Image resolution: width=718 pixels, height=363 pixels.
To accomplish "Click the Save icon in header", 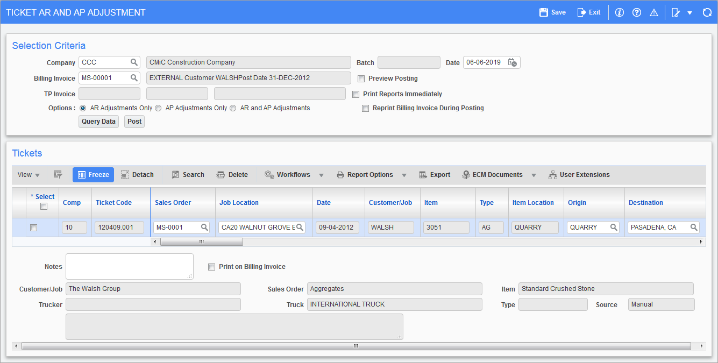I will click(x=544, y=12).
